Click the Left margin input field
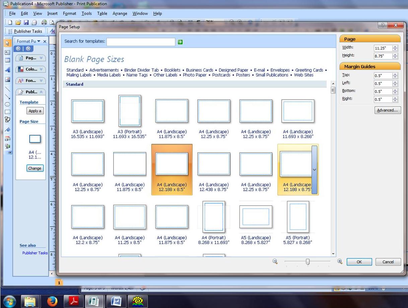 click(x=383, y=83)
